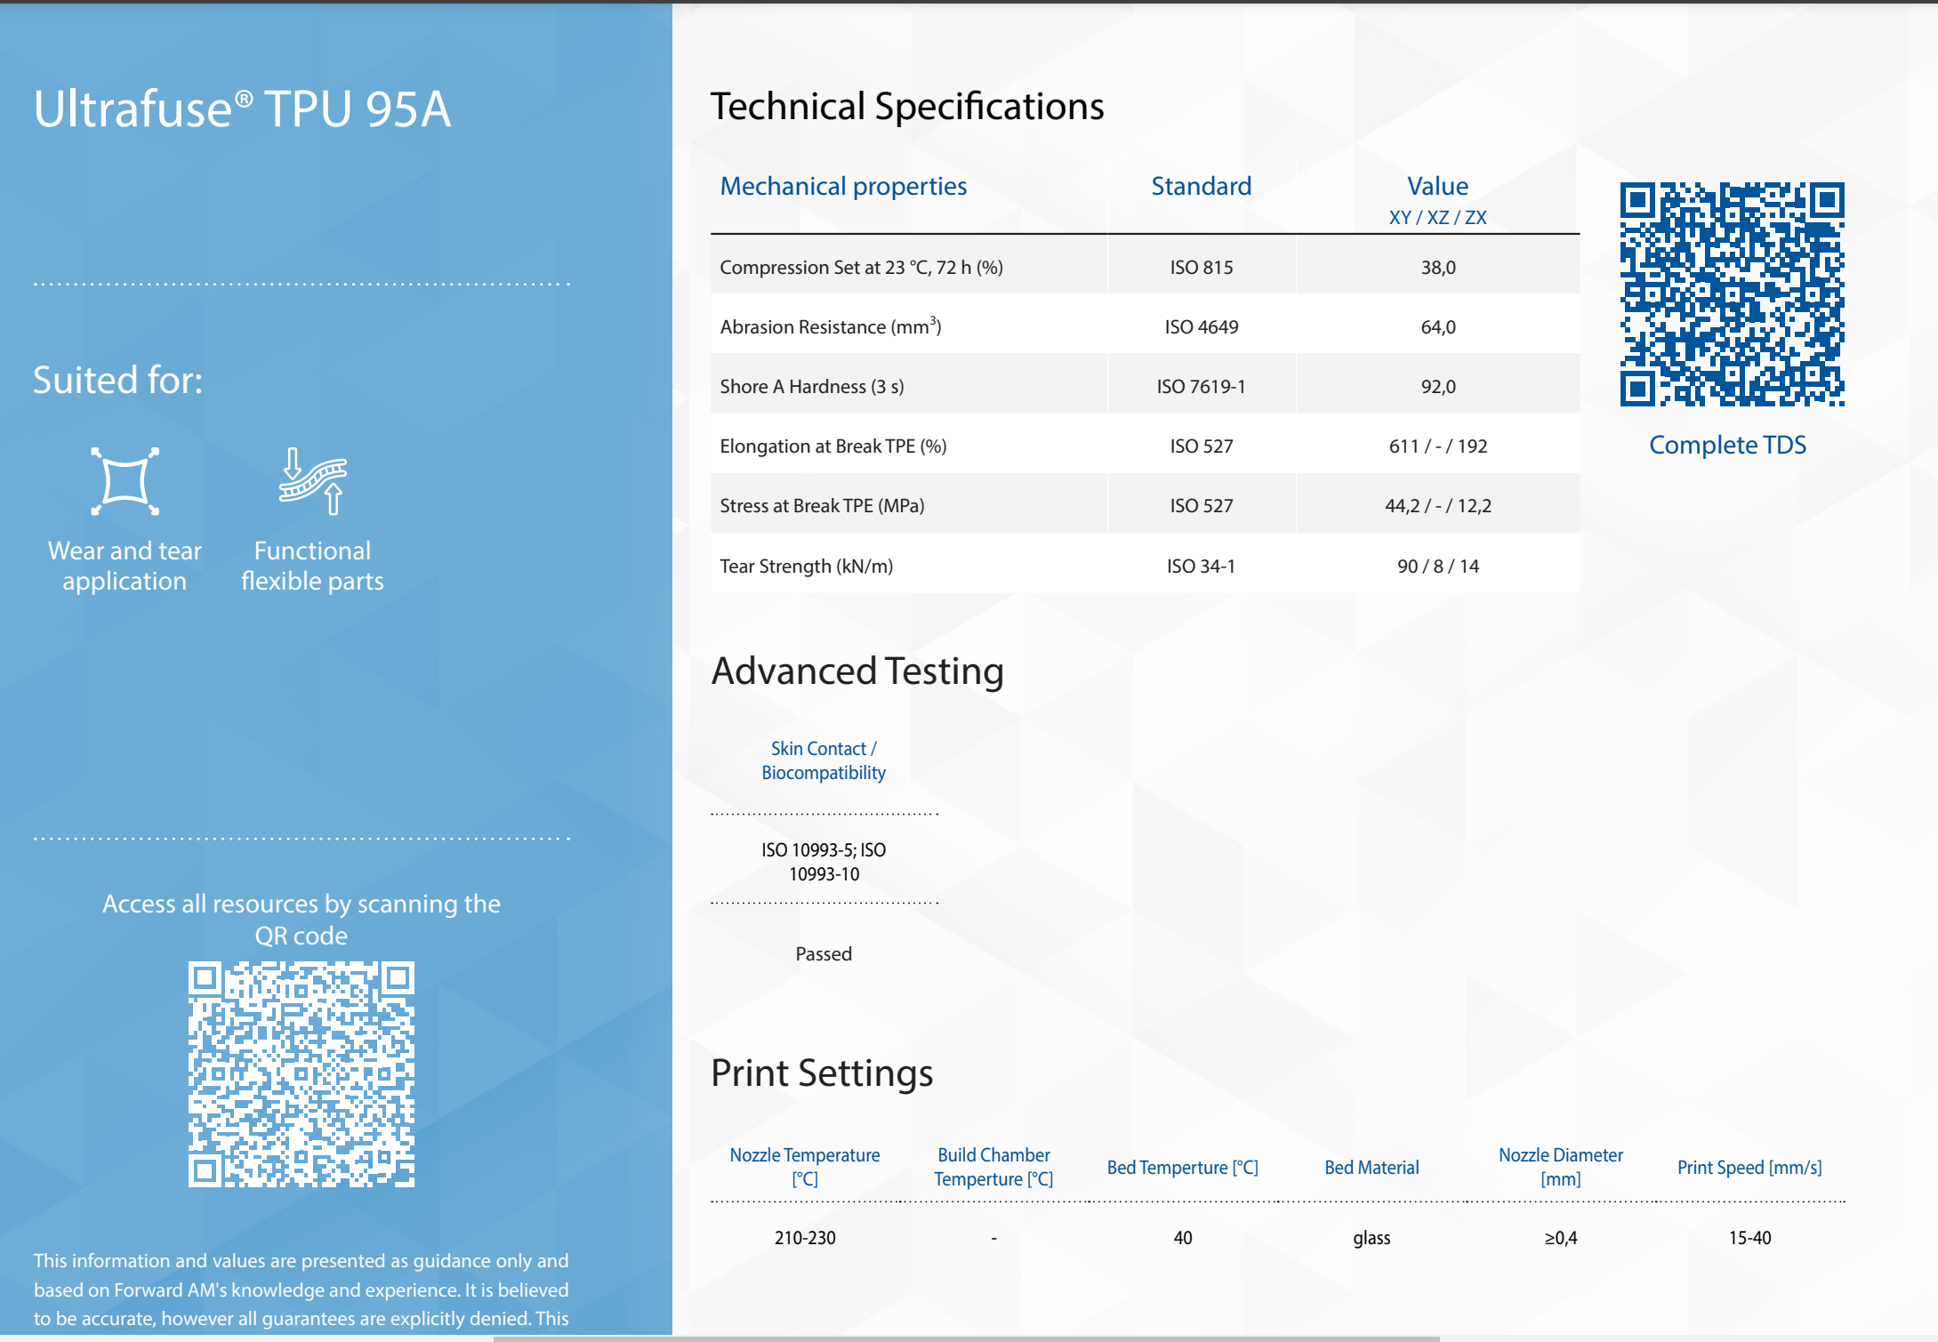Click the nozzle temperature value 210-230
Image resolution: width=1938 pixels, height=1342 pixels.
[805, 1238]
